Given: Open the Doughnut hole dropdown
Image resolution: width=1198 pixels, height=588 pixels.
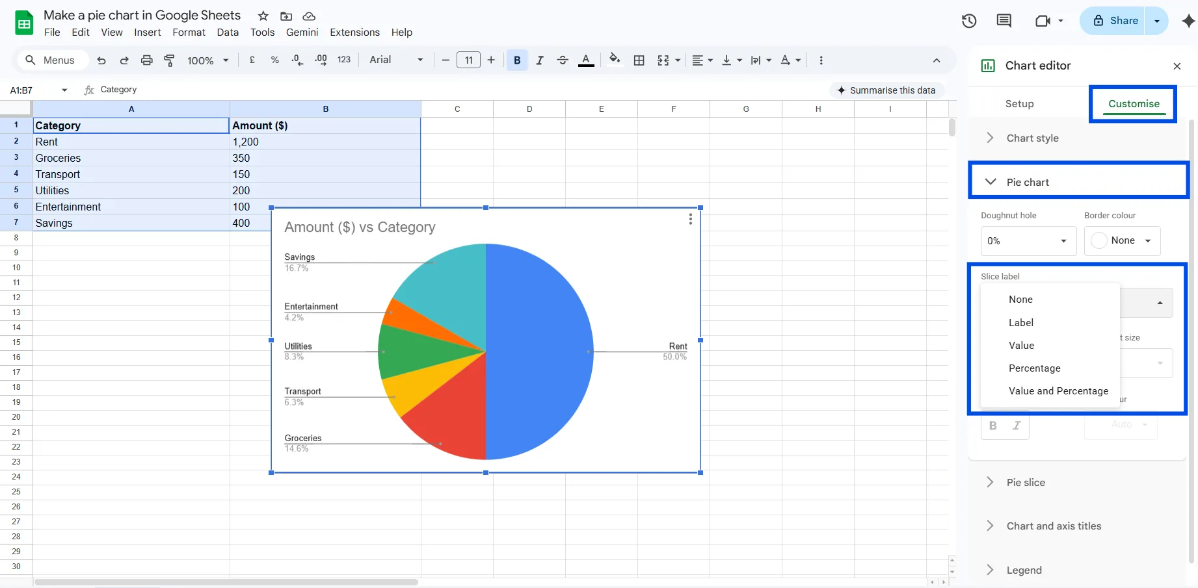Looking at the screenshot, I should point(1028,241).
